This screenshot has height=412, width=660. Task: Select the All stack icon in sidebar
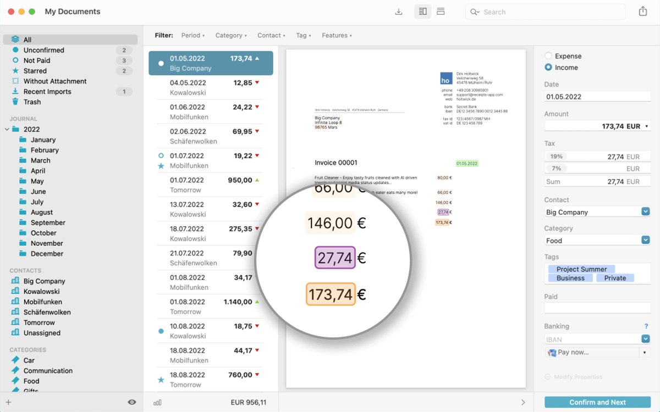15,40
